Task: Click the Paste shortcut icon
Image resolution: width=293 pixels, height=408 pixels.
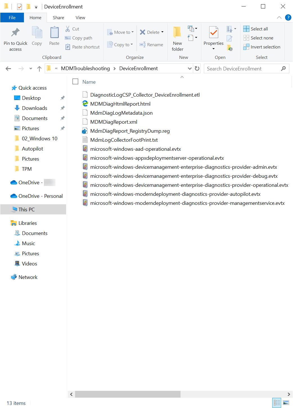Action: coord(68,47)
